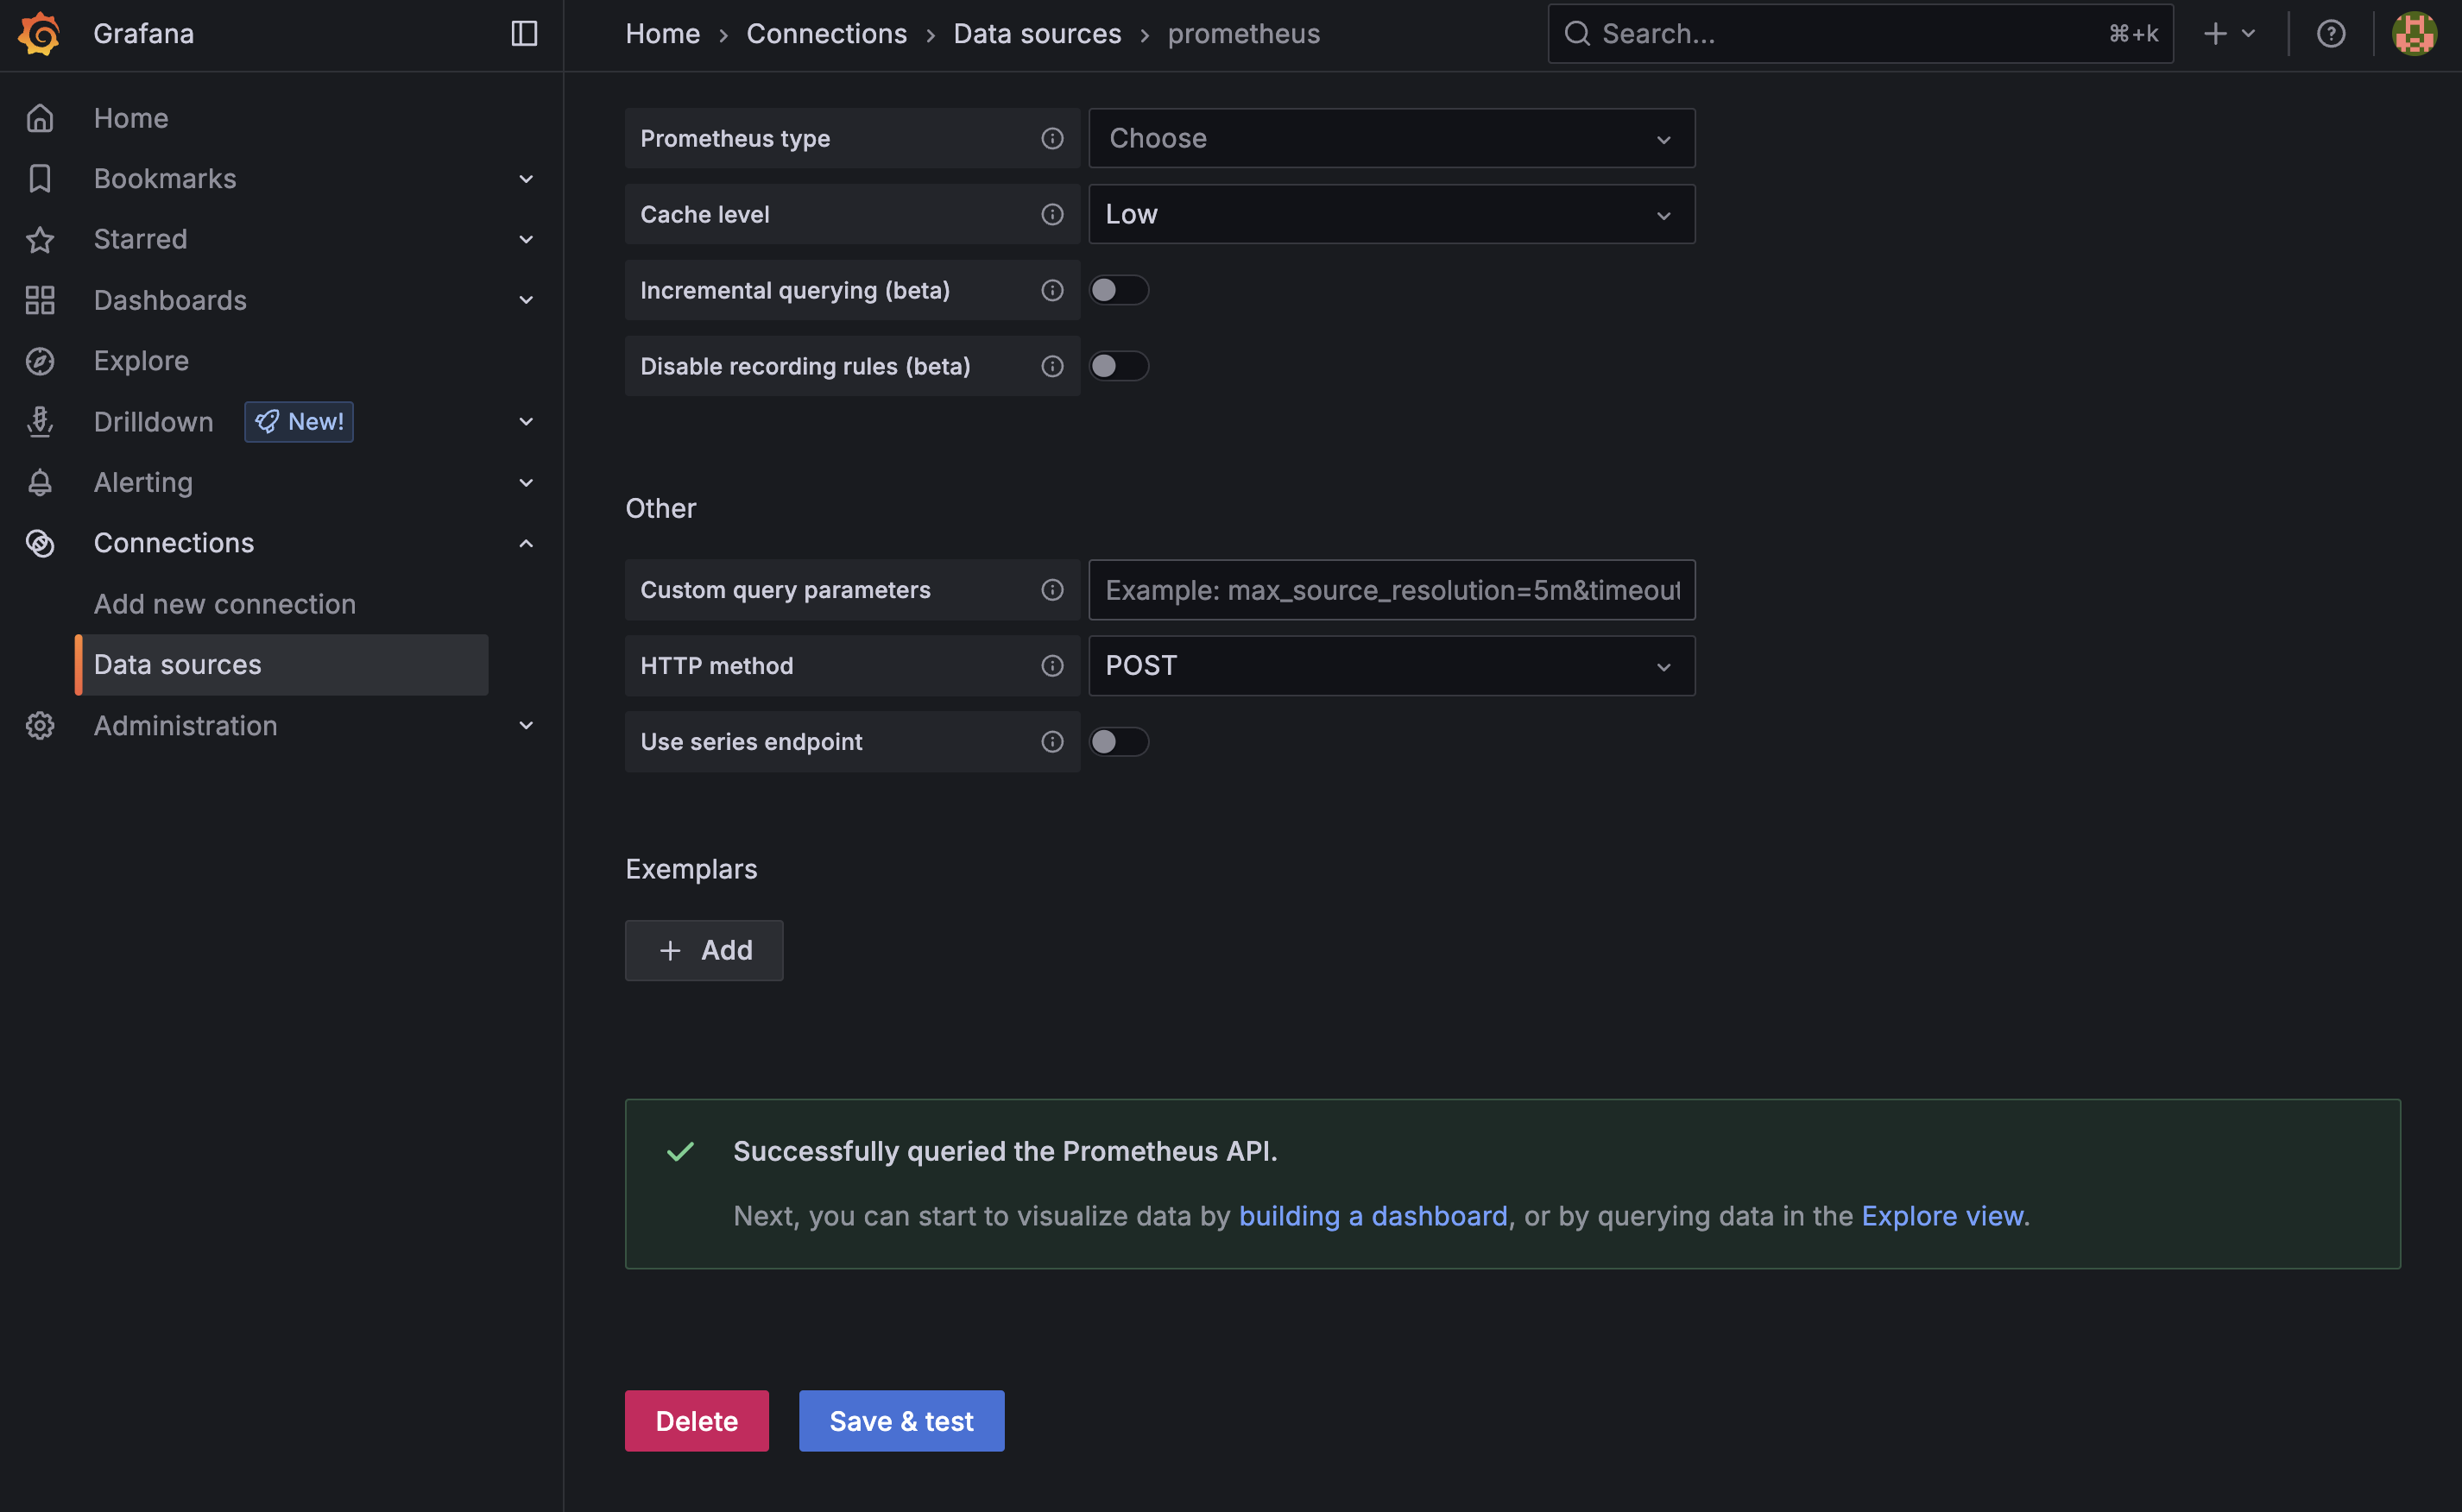Click the Add exemplar button

tap(704, 950)
